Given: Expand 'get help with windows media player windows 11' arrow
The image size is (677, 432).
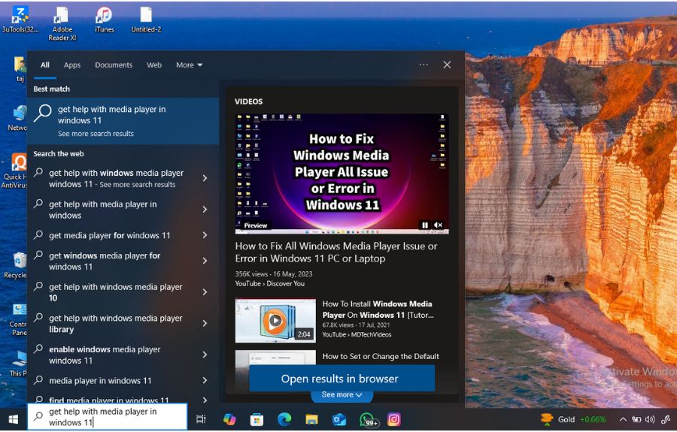Looking at the screenshot, I should 205,178.
